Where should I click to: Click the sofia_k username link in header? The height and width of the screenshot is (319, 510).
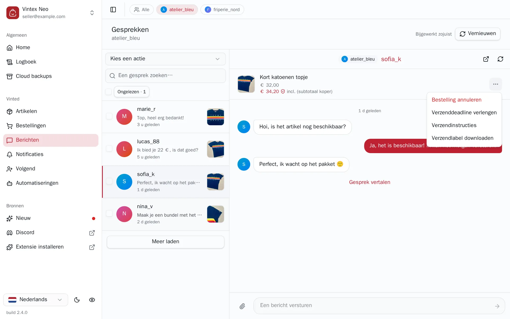tap(391, 59)
